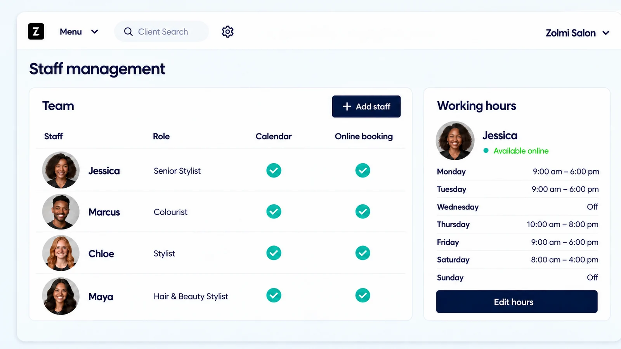621x349 pixels.
Task: Open Marcus's staff name
Action: point(104,212)
